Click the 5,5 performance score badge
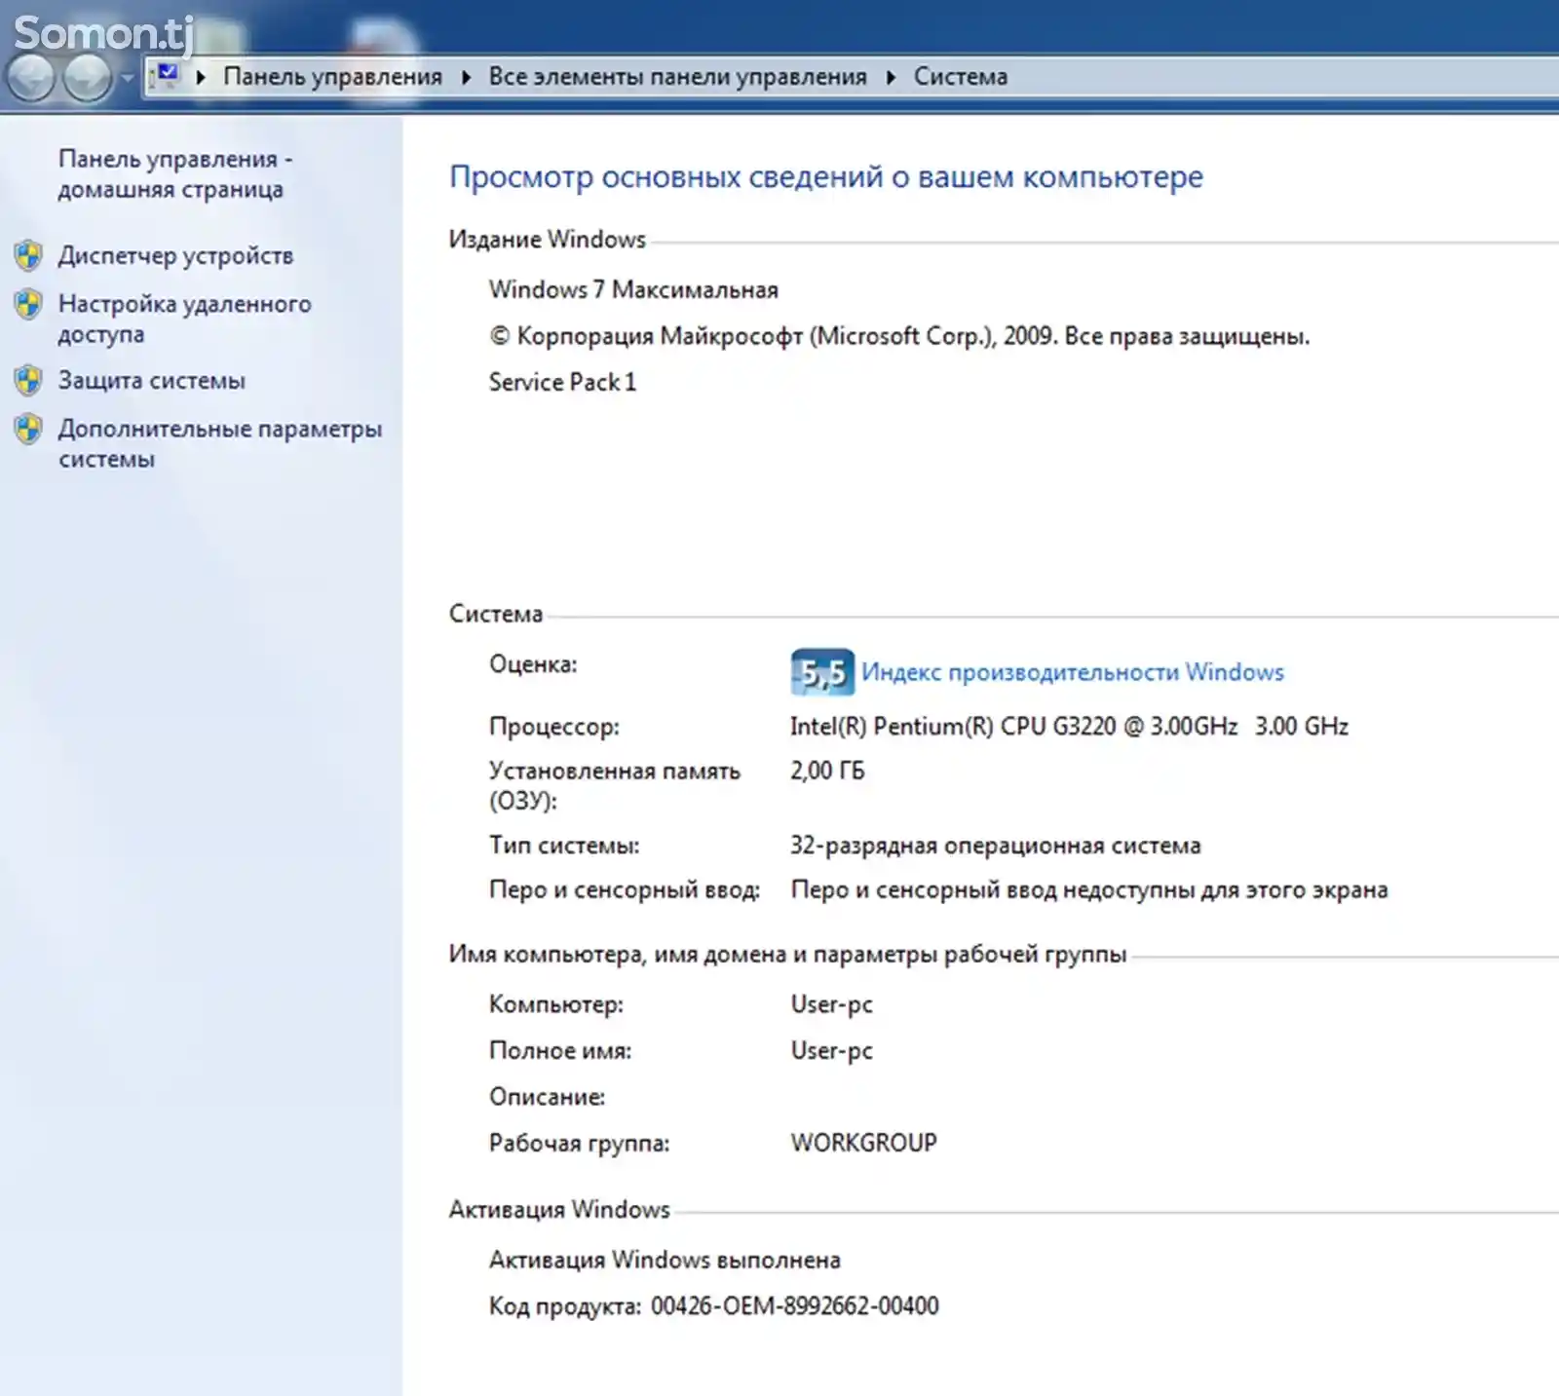Screen dimensions: 1559x1396 [822, 672]
